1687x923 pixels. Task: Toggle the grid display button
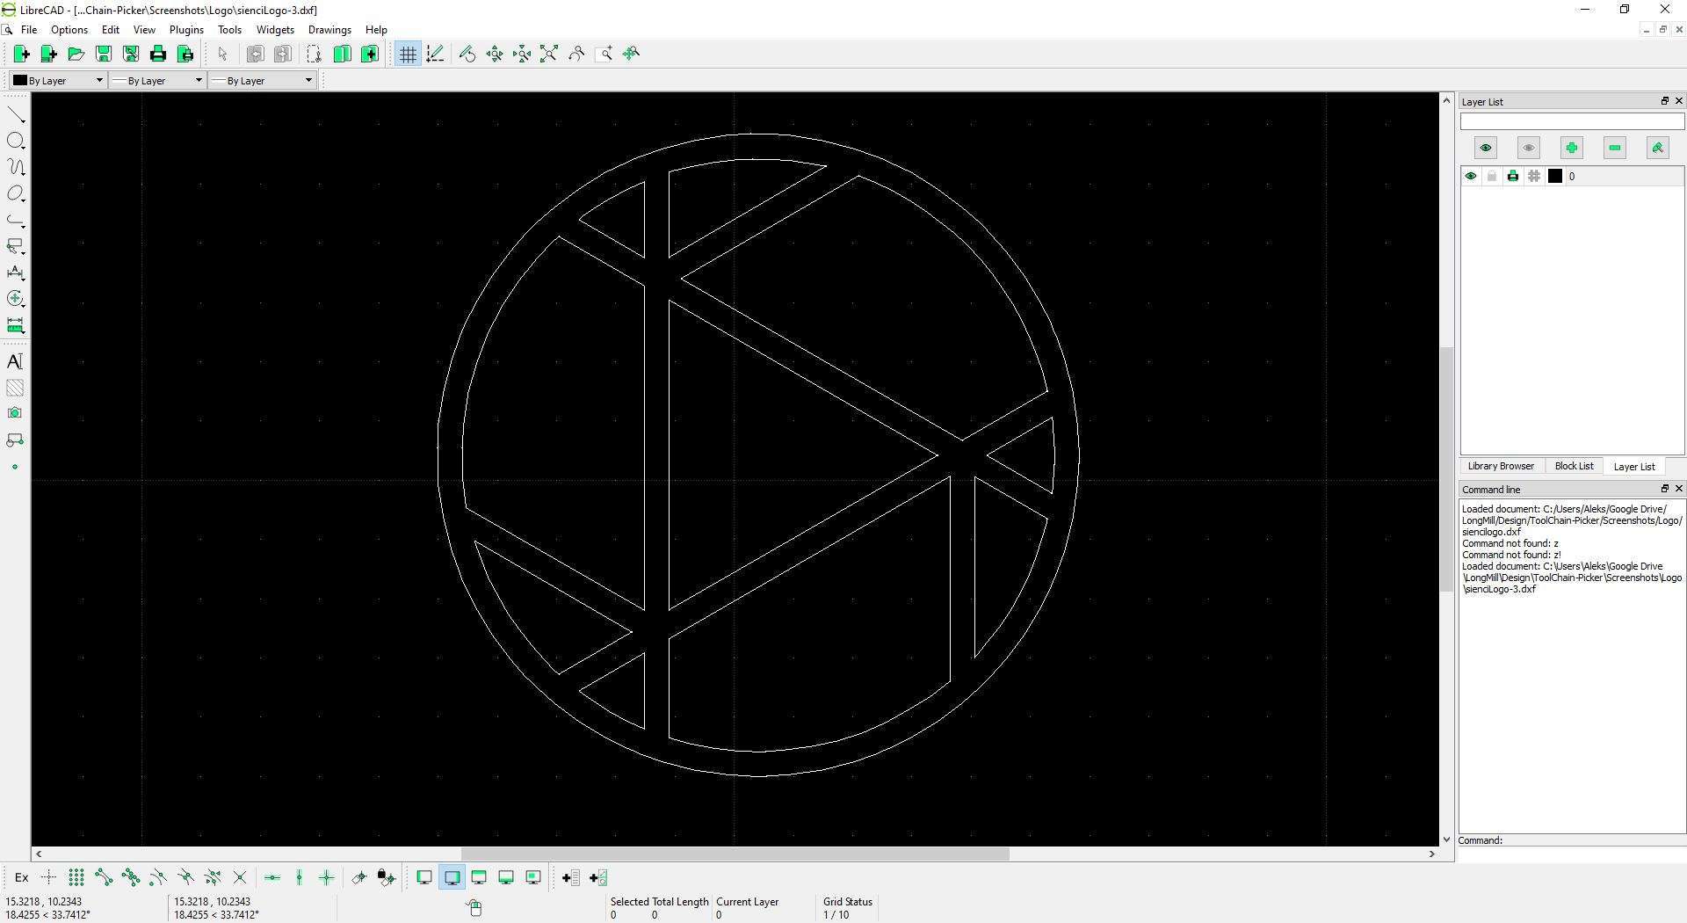pyautogui.click(x=408, y=55)
